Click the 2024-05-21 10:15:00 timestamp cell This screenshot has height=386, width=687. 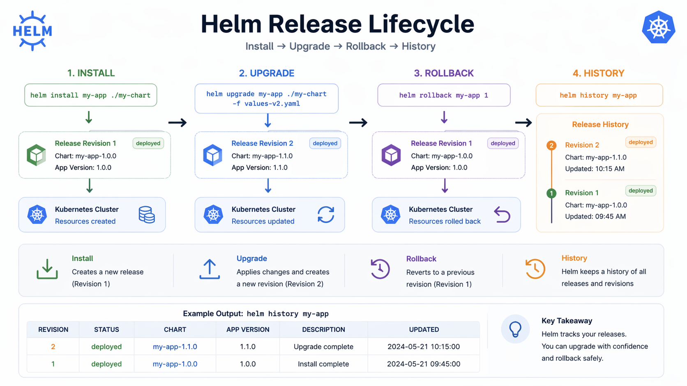tap(424, 347)
